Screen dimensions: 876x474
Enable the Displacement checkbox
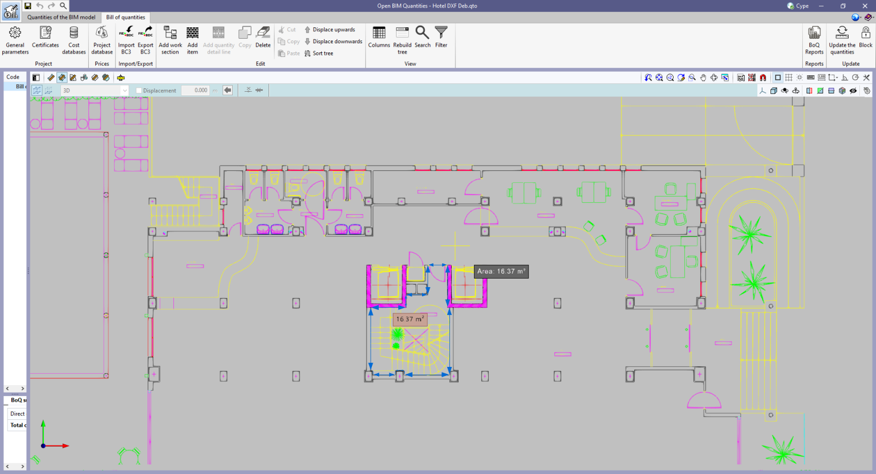click(139, 91)
